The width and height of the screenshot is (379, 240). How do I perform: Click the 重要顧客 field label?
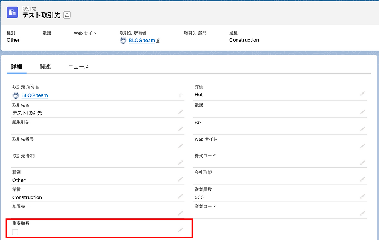coord(21,223)
